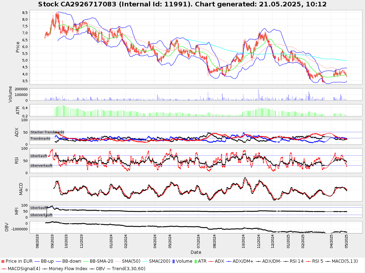Click the 8,5 price axis value
The image size is (365, 273).
[x=25, y=12]
